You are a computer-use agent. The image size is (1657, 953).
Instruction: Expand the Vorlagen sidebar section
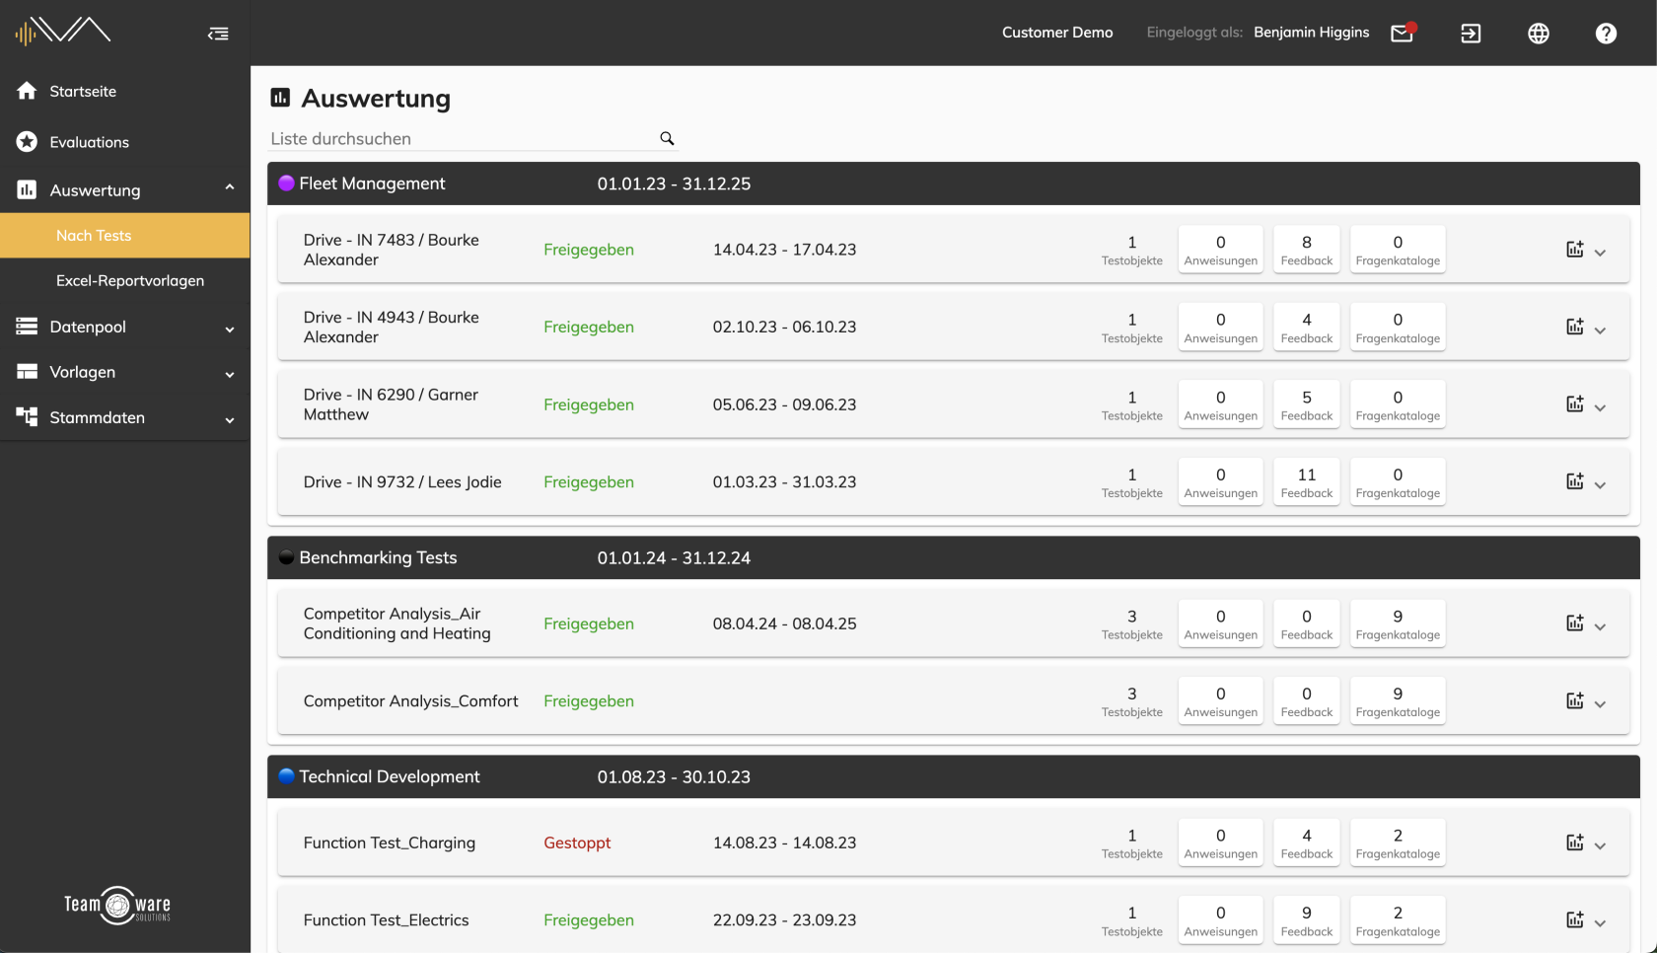pos(230,375)
